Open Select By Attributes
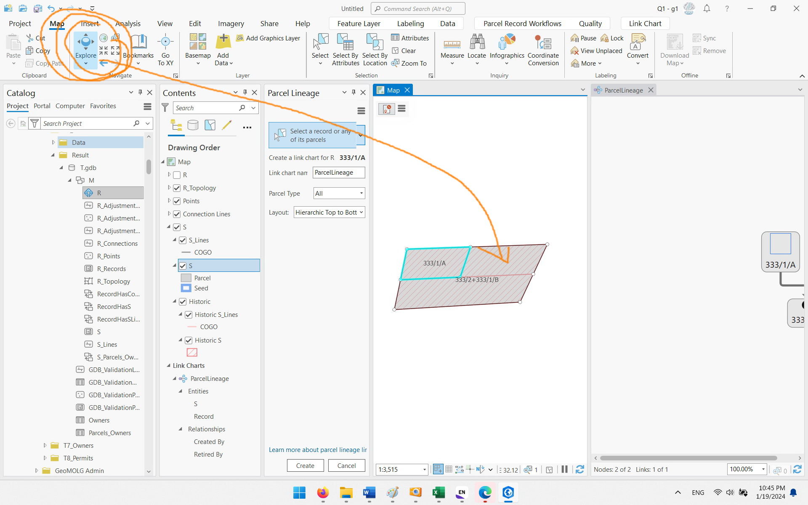The width and height of the screenshot is (808, 505). coord(345,50)
